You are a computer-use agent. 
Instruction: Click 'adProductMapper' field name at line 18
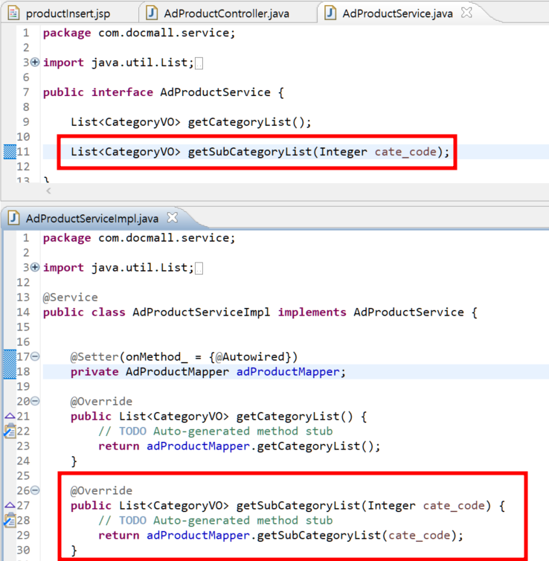[288, 372]
